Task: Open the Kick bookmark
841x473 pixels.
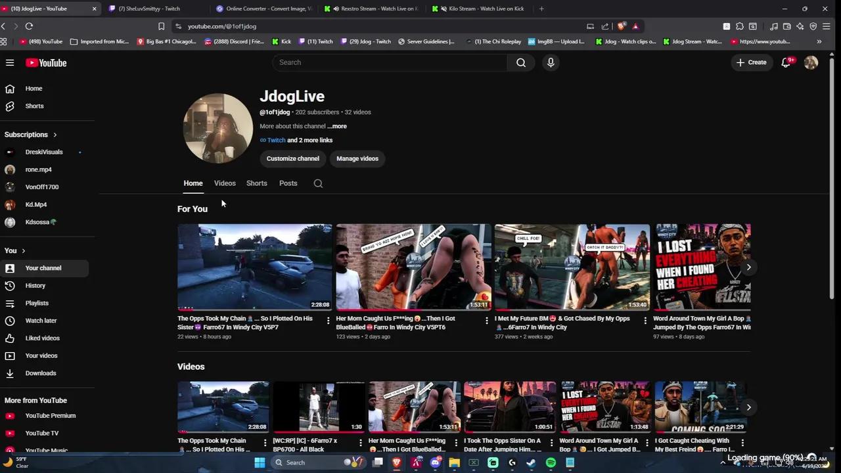Action: point(281,41)
